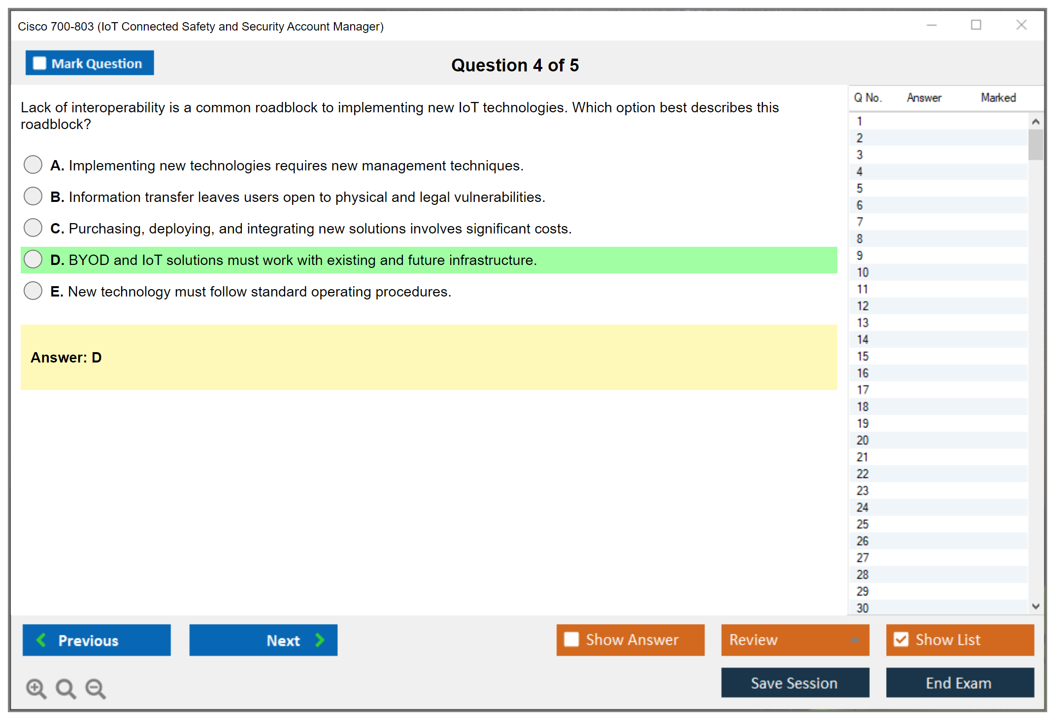This screenshot has height=724, width=1059.
Task: Check the Mark Question checkbox
Action: pyautogui.click(x=39, y=64)
